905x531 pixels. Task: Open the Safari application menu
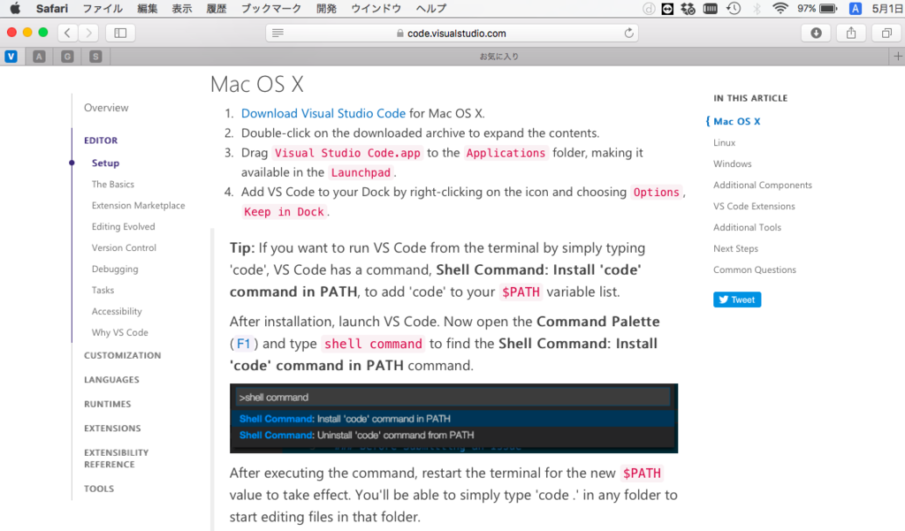point(52,8)
